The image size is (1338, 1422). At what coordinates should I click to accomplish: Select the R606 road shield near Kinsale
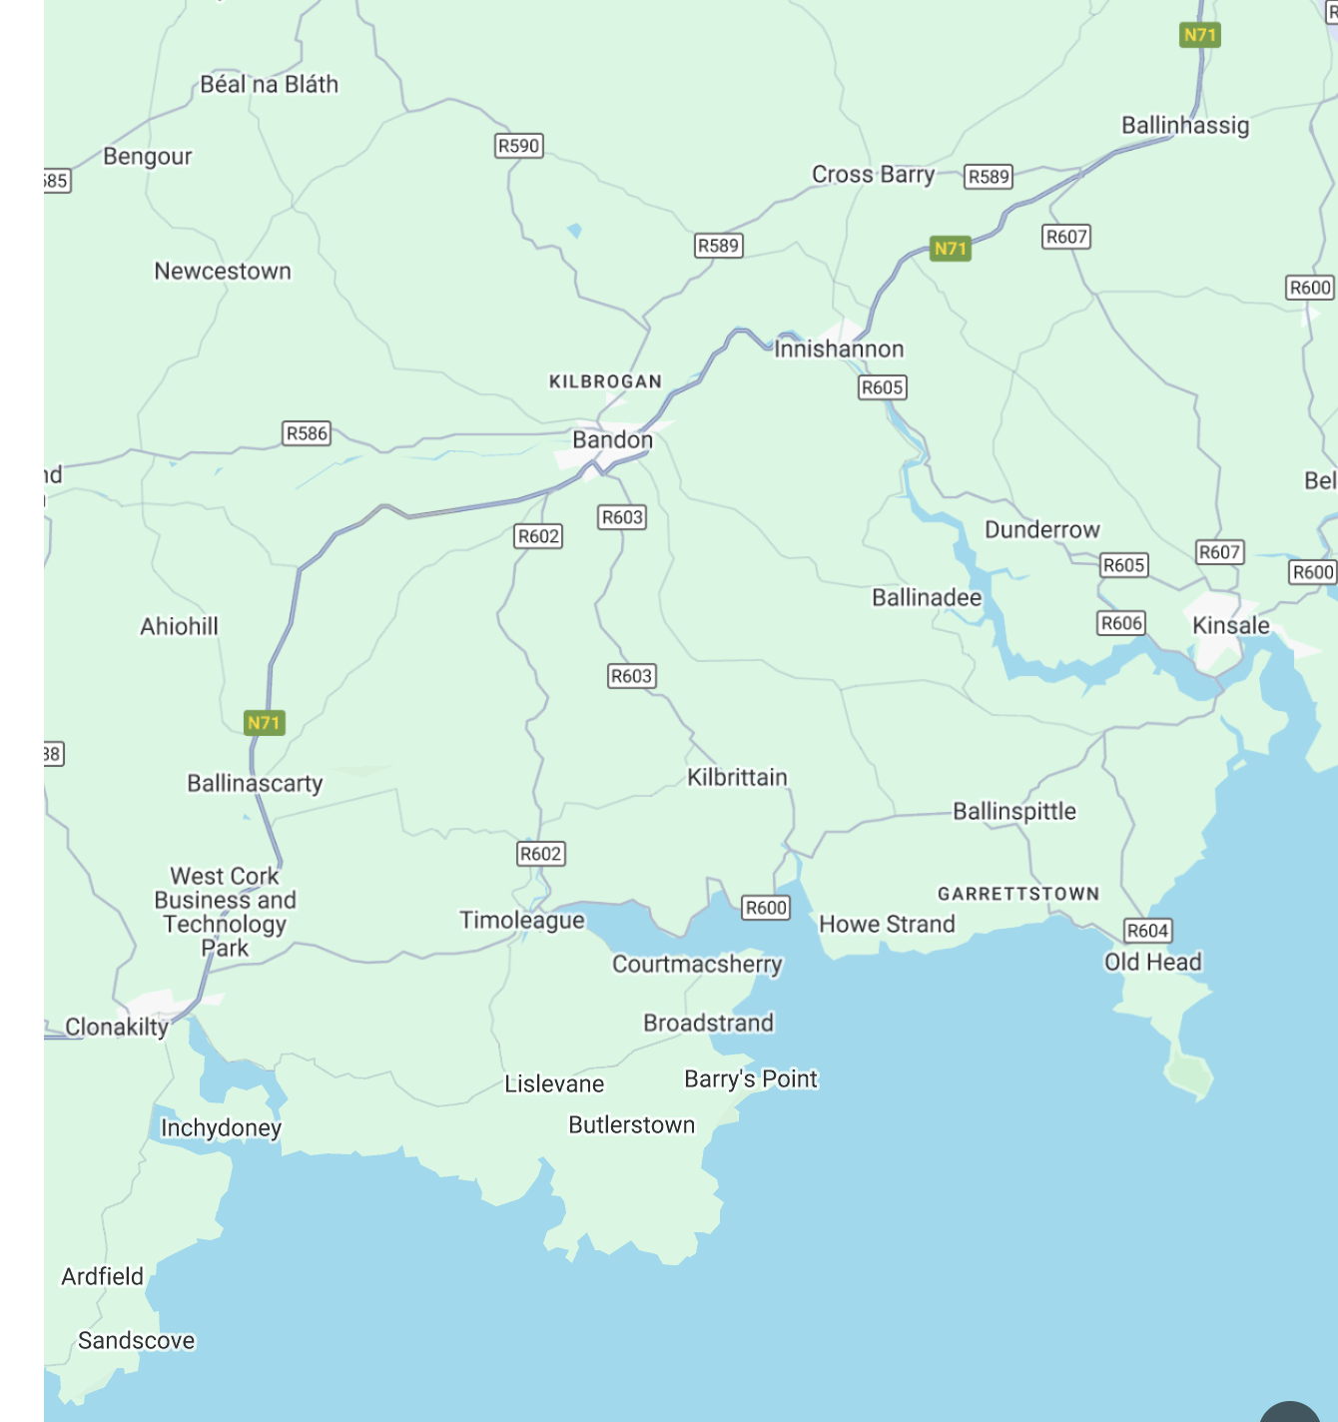coord(1121,623)
